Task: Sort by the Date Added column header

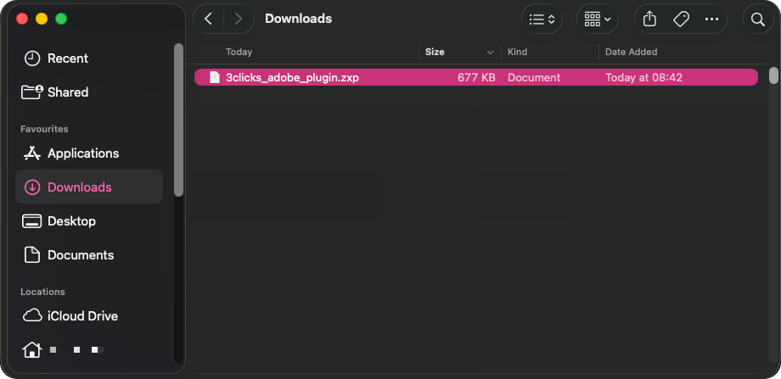Action: click(x=631, y=52)
